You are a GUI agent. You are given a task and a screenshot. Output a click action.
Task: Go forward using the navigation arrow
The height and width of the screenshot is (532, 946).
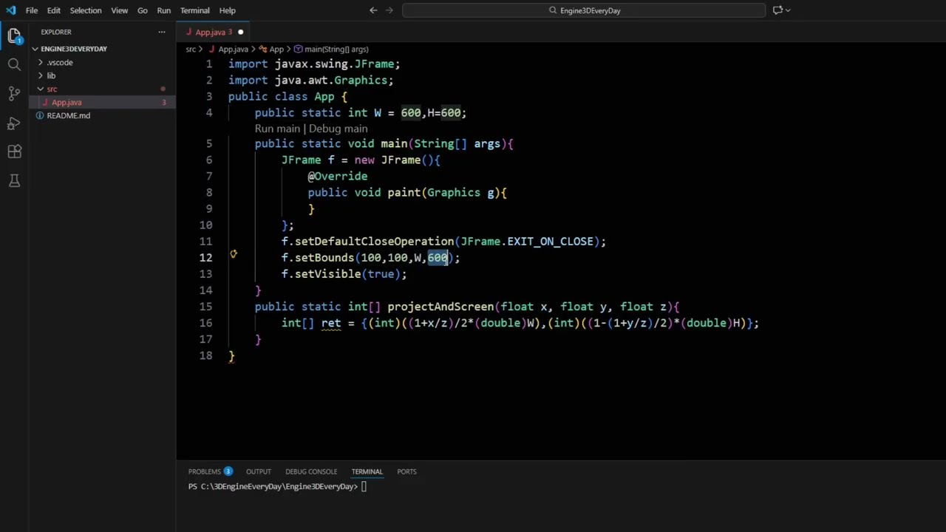tap(389, 10)
